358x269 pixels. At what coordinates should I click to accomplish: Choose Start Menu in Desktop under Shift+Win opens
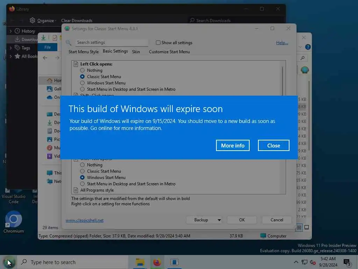click(83, 184)
